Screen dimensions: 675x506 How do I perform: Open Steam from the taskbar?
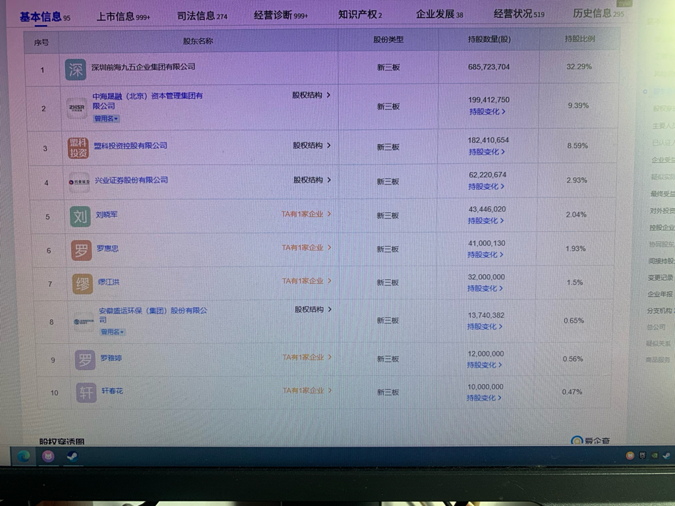click(72, 456)
